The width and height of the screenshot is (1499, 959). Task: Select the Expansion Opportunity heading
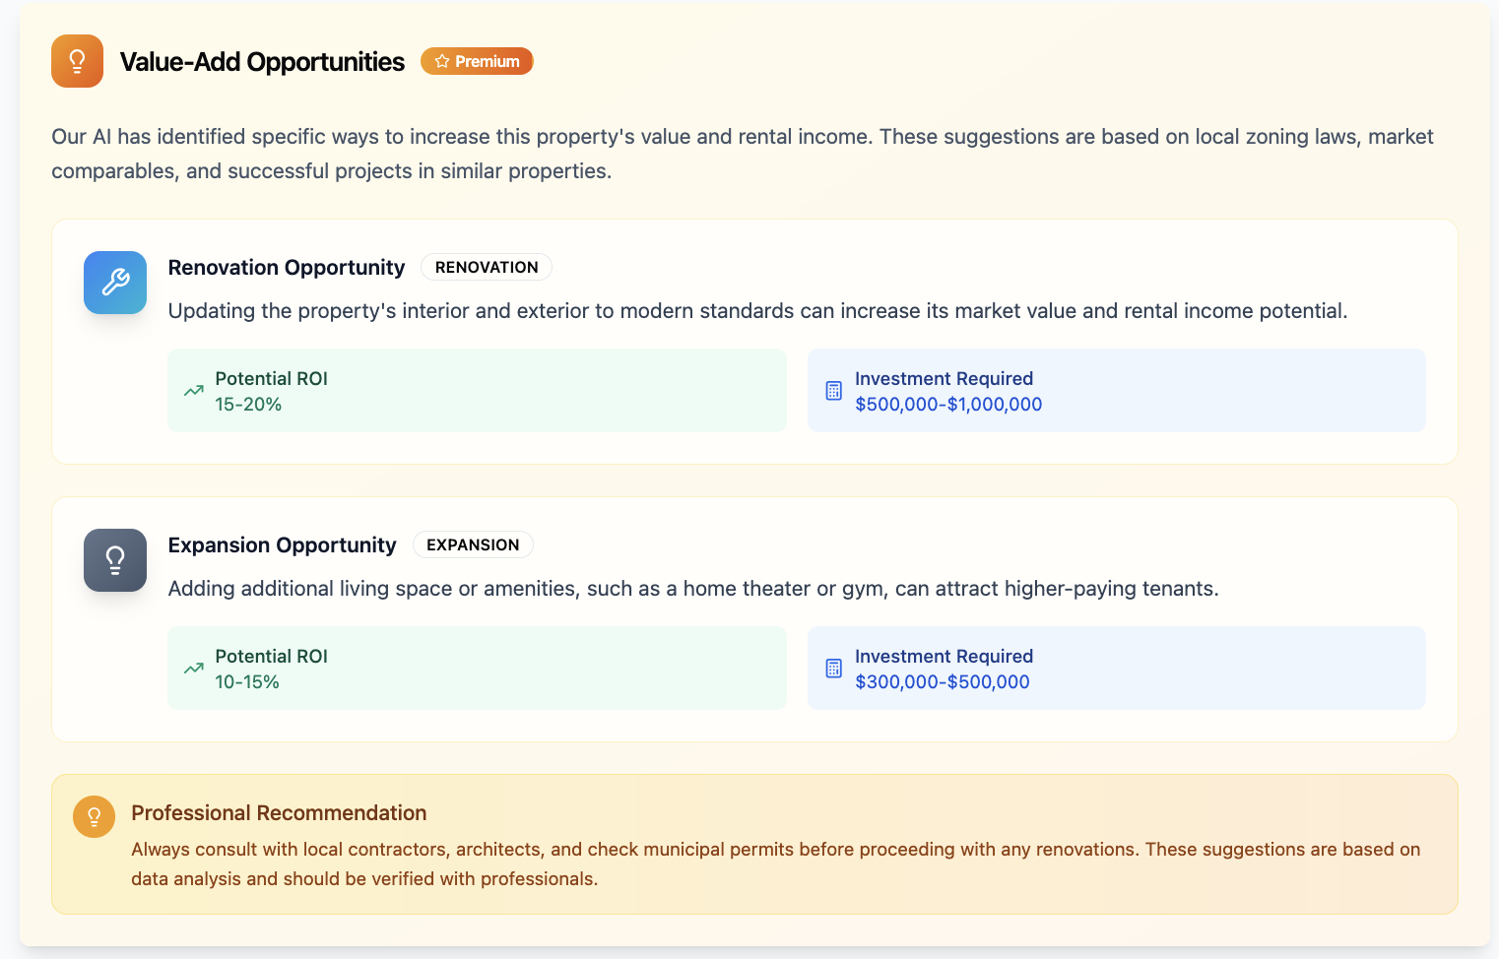click(283, 545)
